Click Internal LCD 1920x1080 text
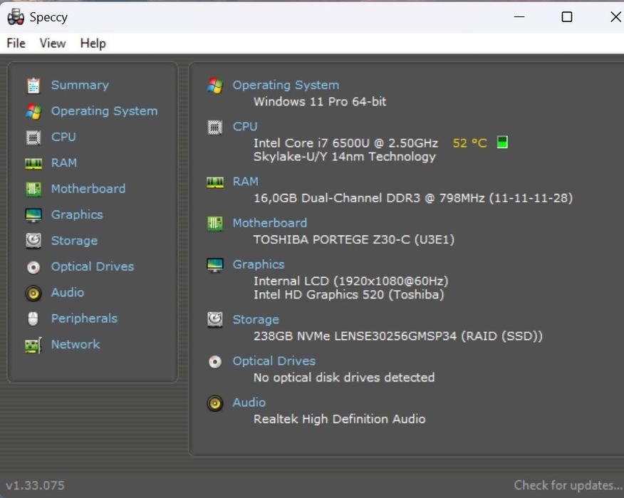This screenshot has height=498, width=624. click(x=351, y=281)
